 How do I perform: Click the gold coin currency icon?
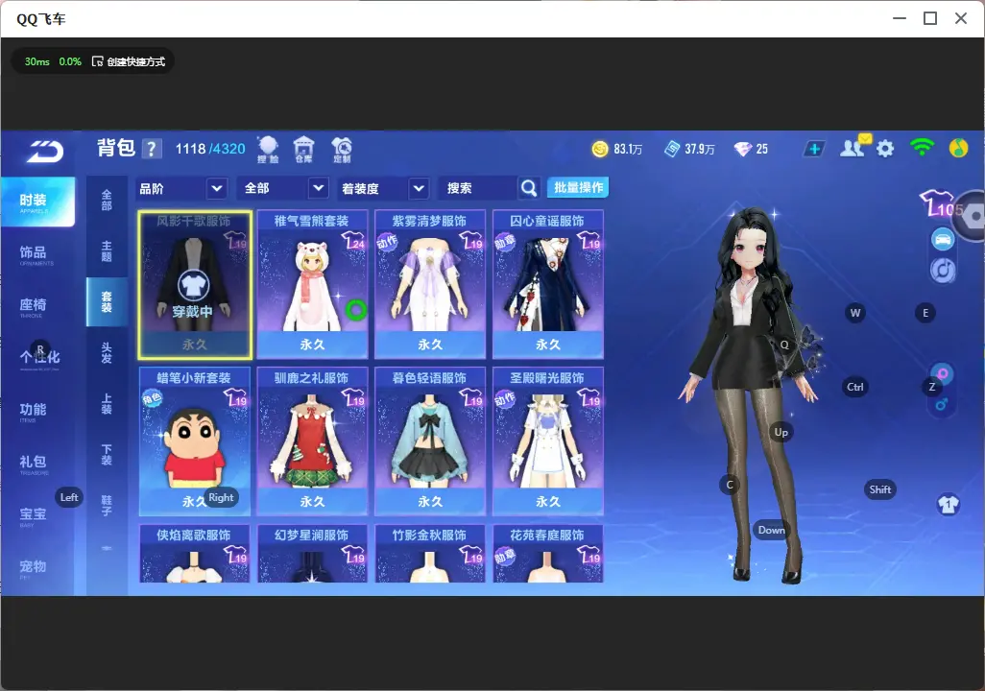click(600, 149)
